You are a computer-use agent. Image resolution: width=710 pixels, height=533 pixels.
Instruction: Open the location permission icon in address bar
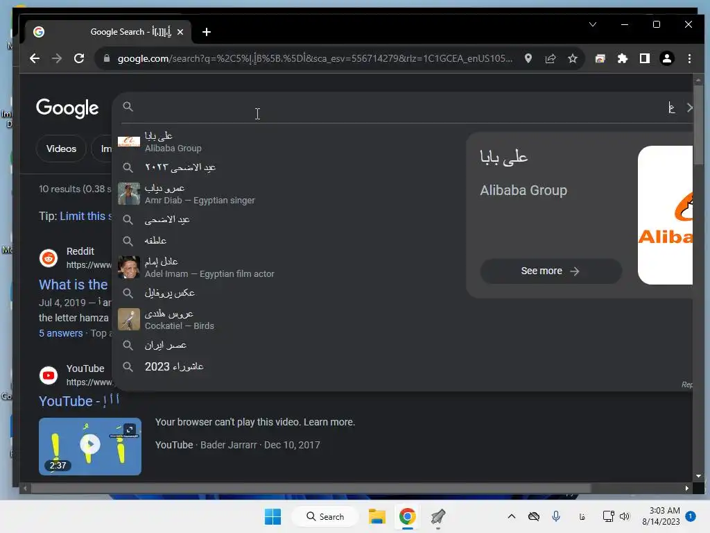coord(528,58)
